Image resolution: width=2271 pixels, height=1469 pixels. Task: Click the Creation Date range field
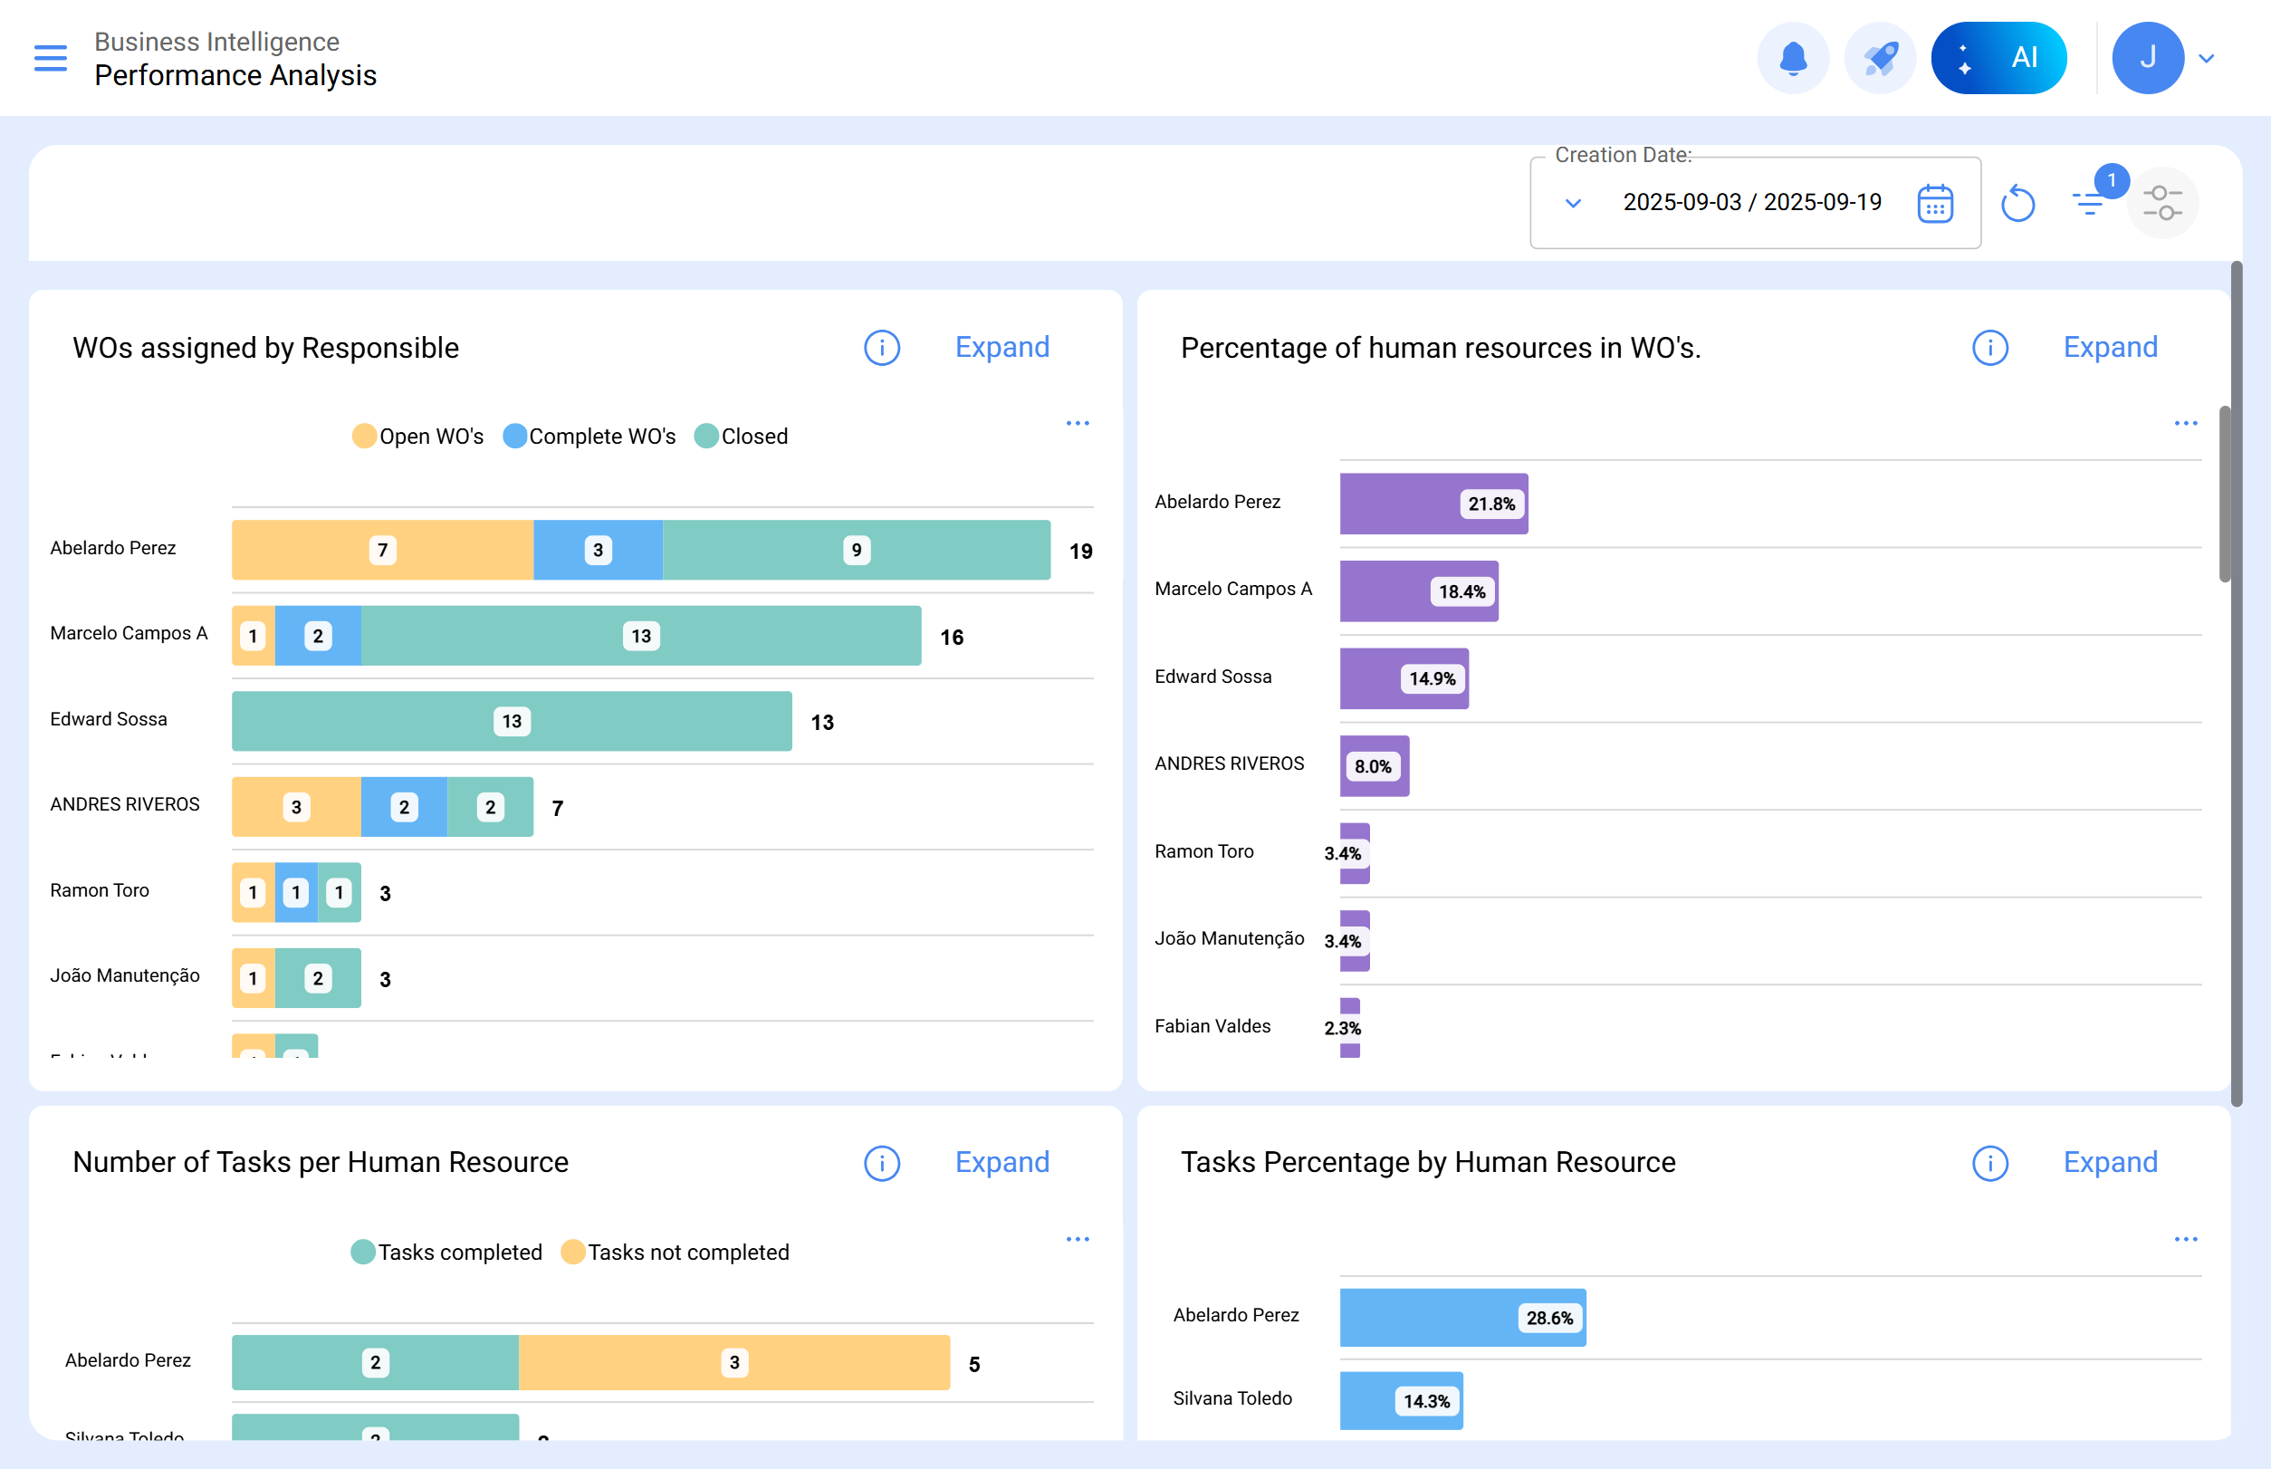[1751, 203]
